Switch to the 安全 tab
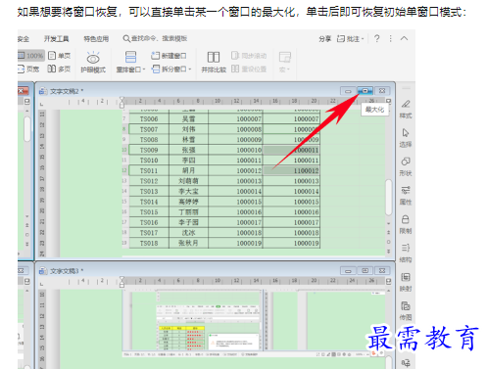 [24, 39]
